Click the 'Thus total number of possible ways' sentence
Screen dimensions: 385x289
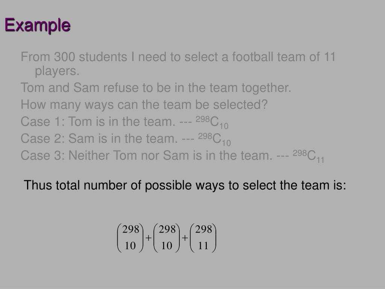pos(185,185)
